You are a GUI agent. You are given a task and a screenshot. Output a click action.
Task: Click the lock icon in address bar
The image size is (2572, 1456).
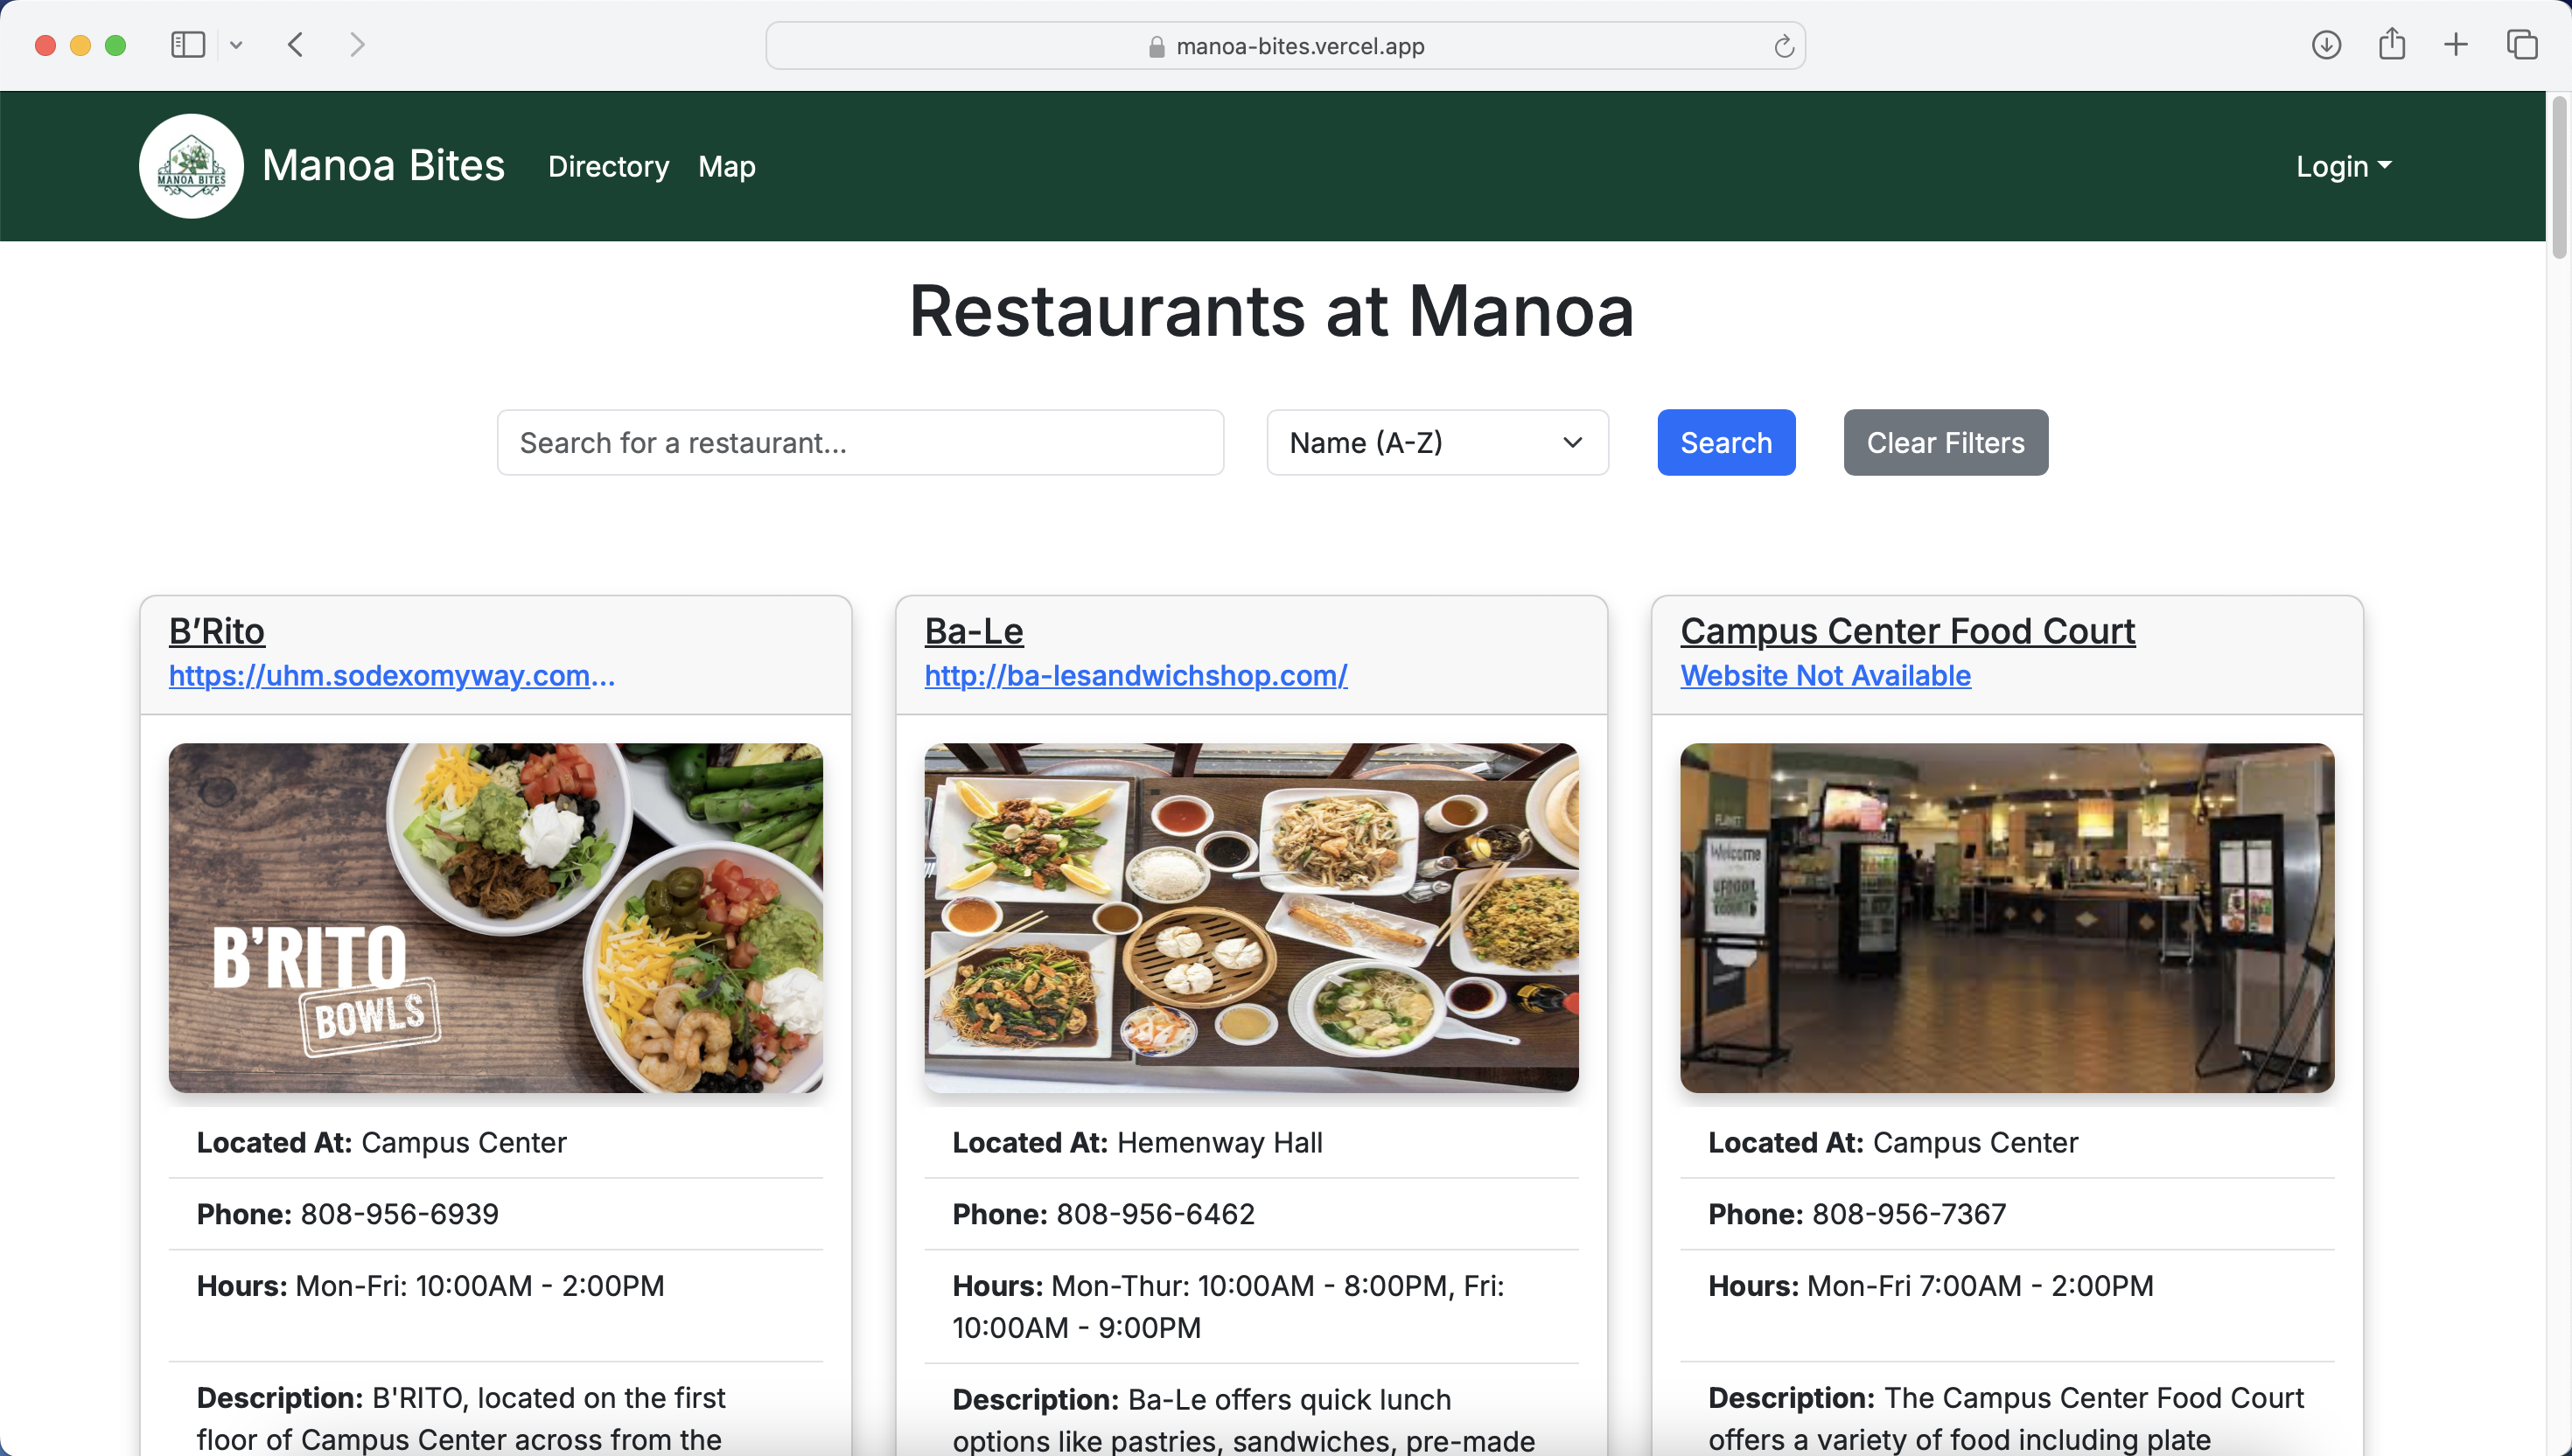1157,47
